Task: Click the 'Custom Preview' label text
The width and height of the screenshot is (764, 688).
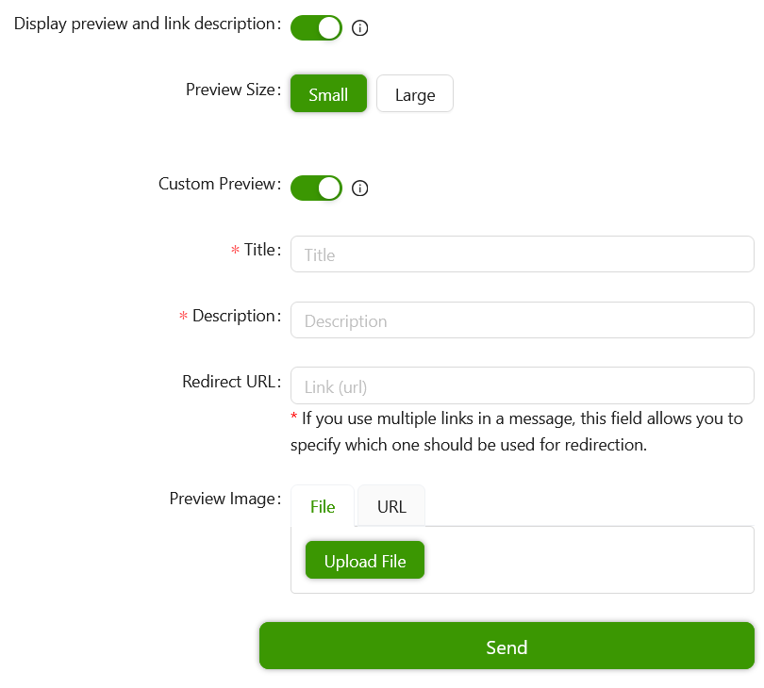Action: coord(217,184)
